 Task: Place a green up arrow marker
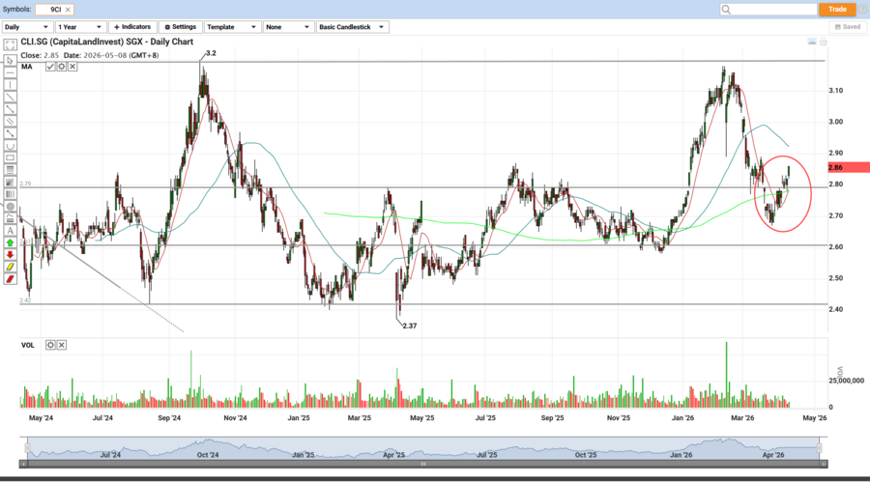pos(10,241)
